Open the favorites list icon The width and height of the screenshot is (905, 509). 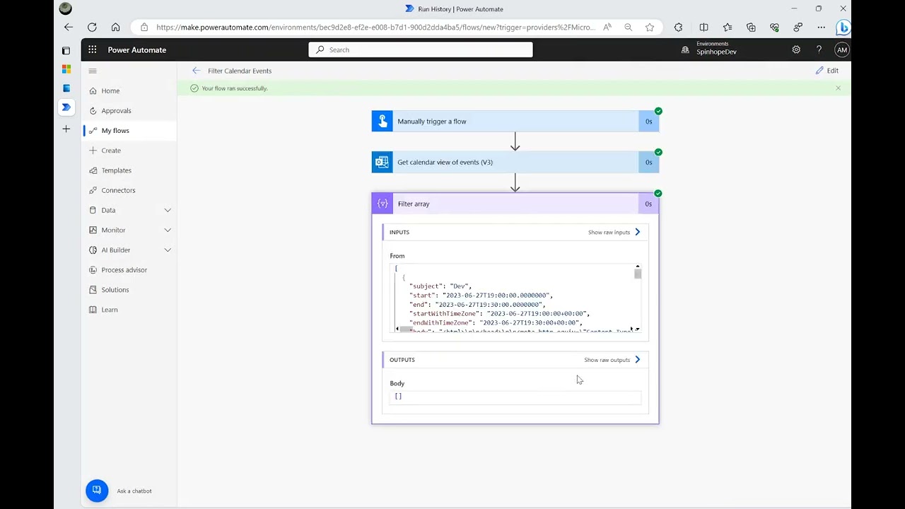pos(728,27)
